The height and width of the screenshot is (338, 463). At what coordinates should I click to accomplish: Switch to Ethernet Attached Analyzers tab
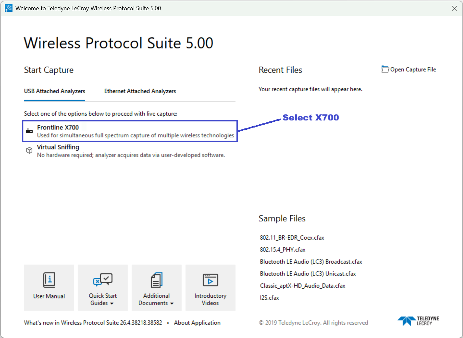(140, 91)
